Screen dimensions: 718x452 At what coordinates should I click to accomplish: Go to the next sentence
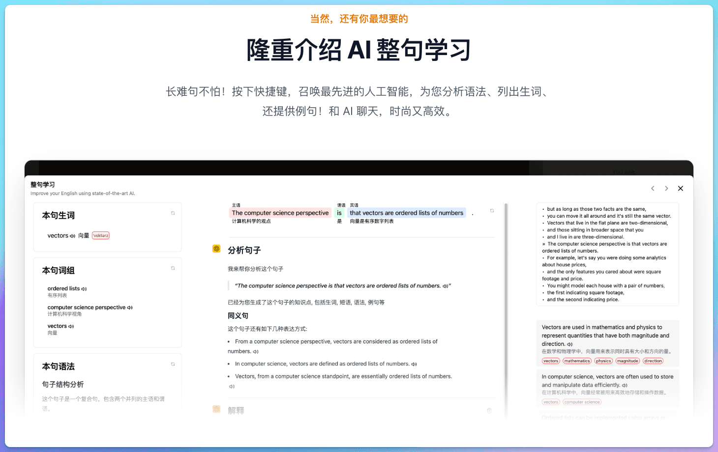[x=666, y=188]
